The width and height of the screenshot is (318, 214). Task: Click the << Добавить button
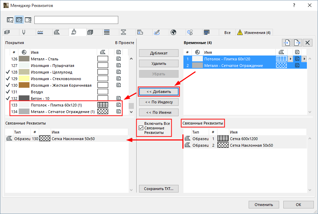point(159,92)
